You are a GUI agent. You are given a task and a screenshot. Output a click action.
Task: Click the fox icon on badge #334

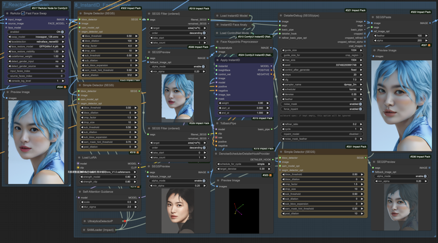tap(65, 87)
